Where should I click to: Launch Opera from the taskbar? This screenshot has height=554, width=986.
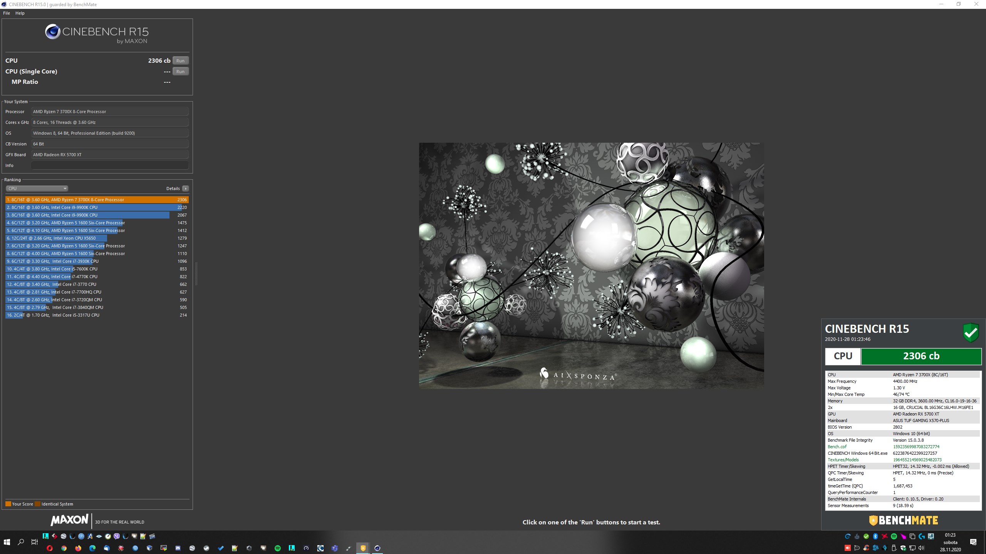click(50, 548)
